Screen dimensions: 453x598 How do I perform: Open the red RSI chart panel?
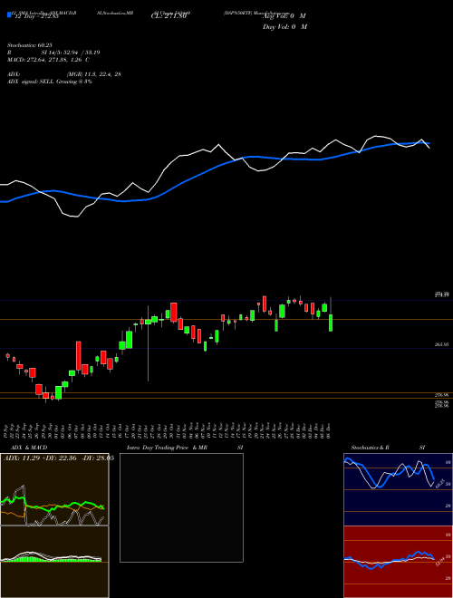click(x=398, y=562)
